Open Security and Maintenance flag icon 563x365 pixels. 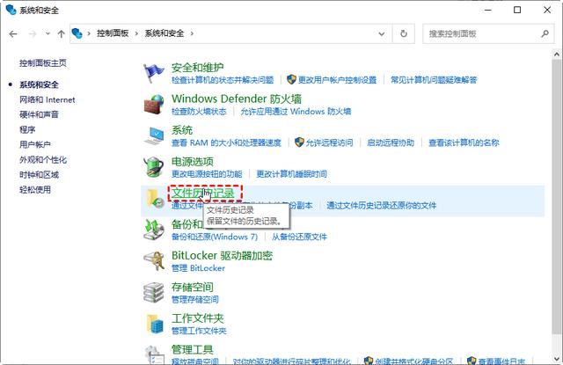click(153, 73)
